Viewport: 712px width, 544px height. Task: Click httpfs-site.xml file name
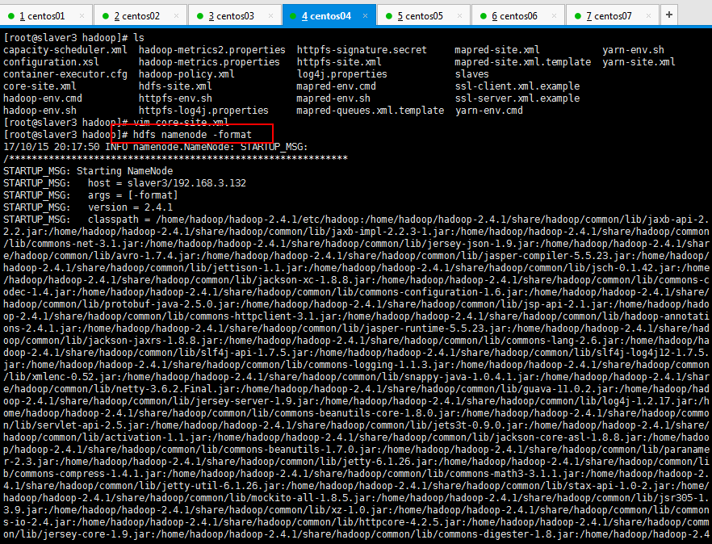339,62
